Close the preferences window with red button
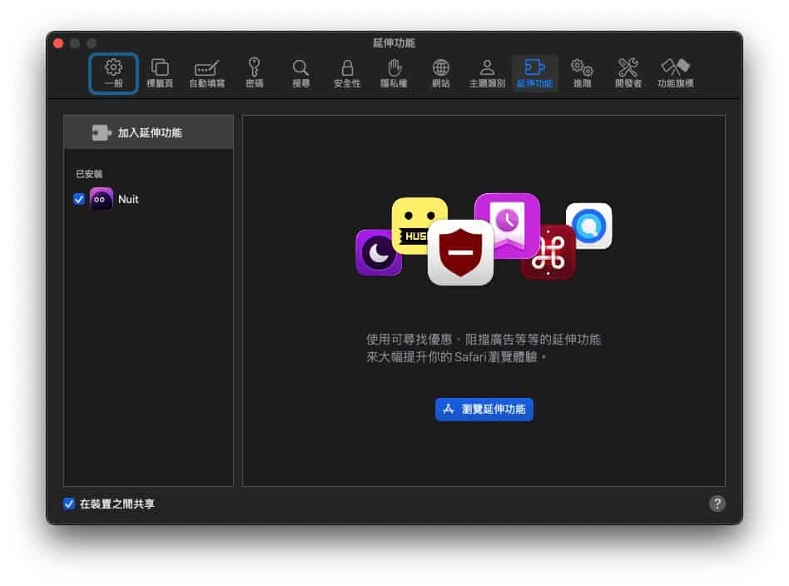 click(58, 43)
